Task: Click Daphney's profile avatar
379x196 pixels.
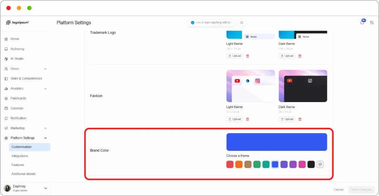Action: [7, 188]
